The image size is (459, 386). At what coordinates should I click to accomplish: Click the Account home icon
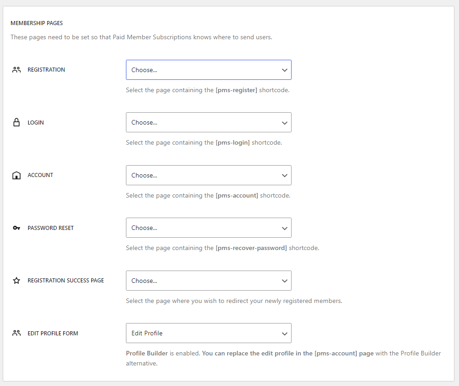coord(16,175)
